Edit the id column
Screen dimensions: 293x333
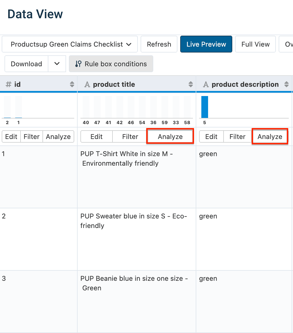[x=11, y=137]
